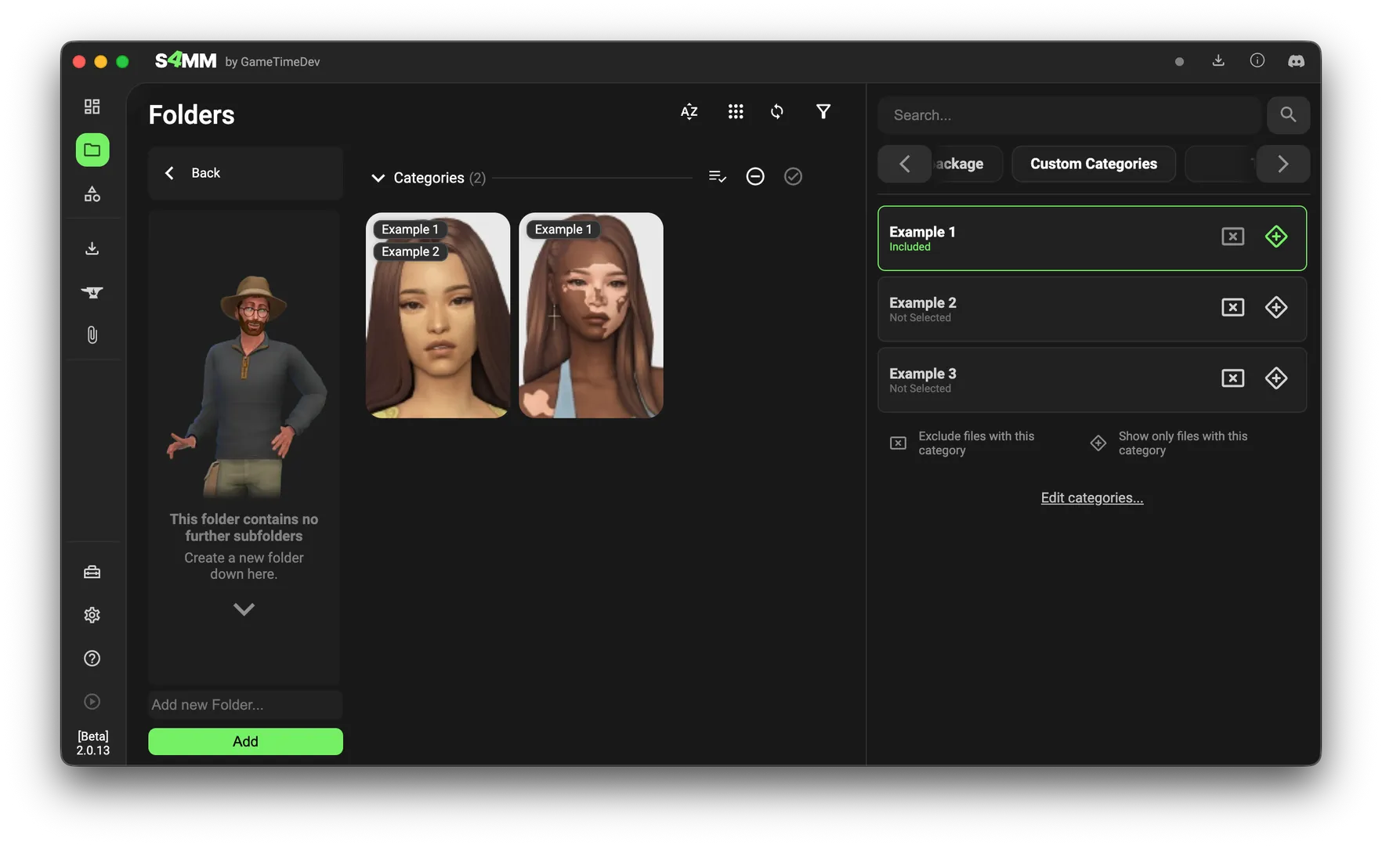Screen dimensions: 1382x846
Task: Switch grid view with dots icon
Action: 736,112
